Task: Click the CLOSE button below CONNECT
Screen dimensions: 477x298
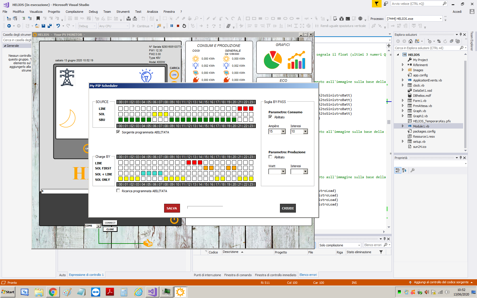Action: point(110,229)
